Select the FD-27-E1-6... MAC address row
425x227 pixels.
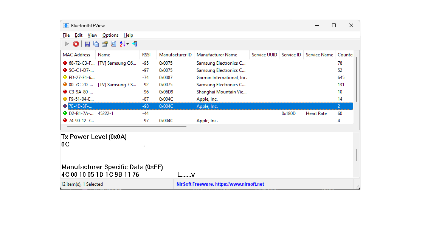[x=82, y=78]
